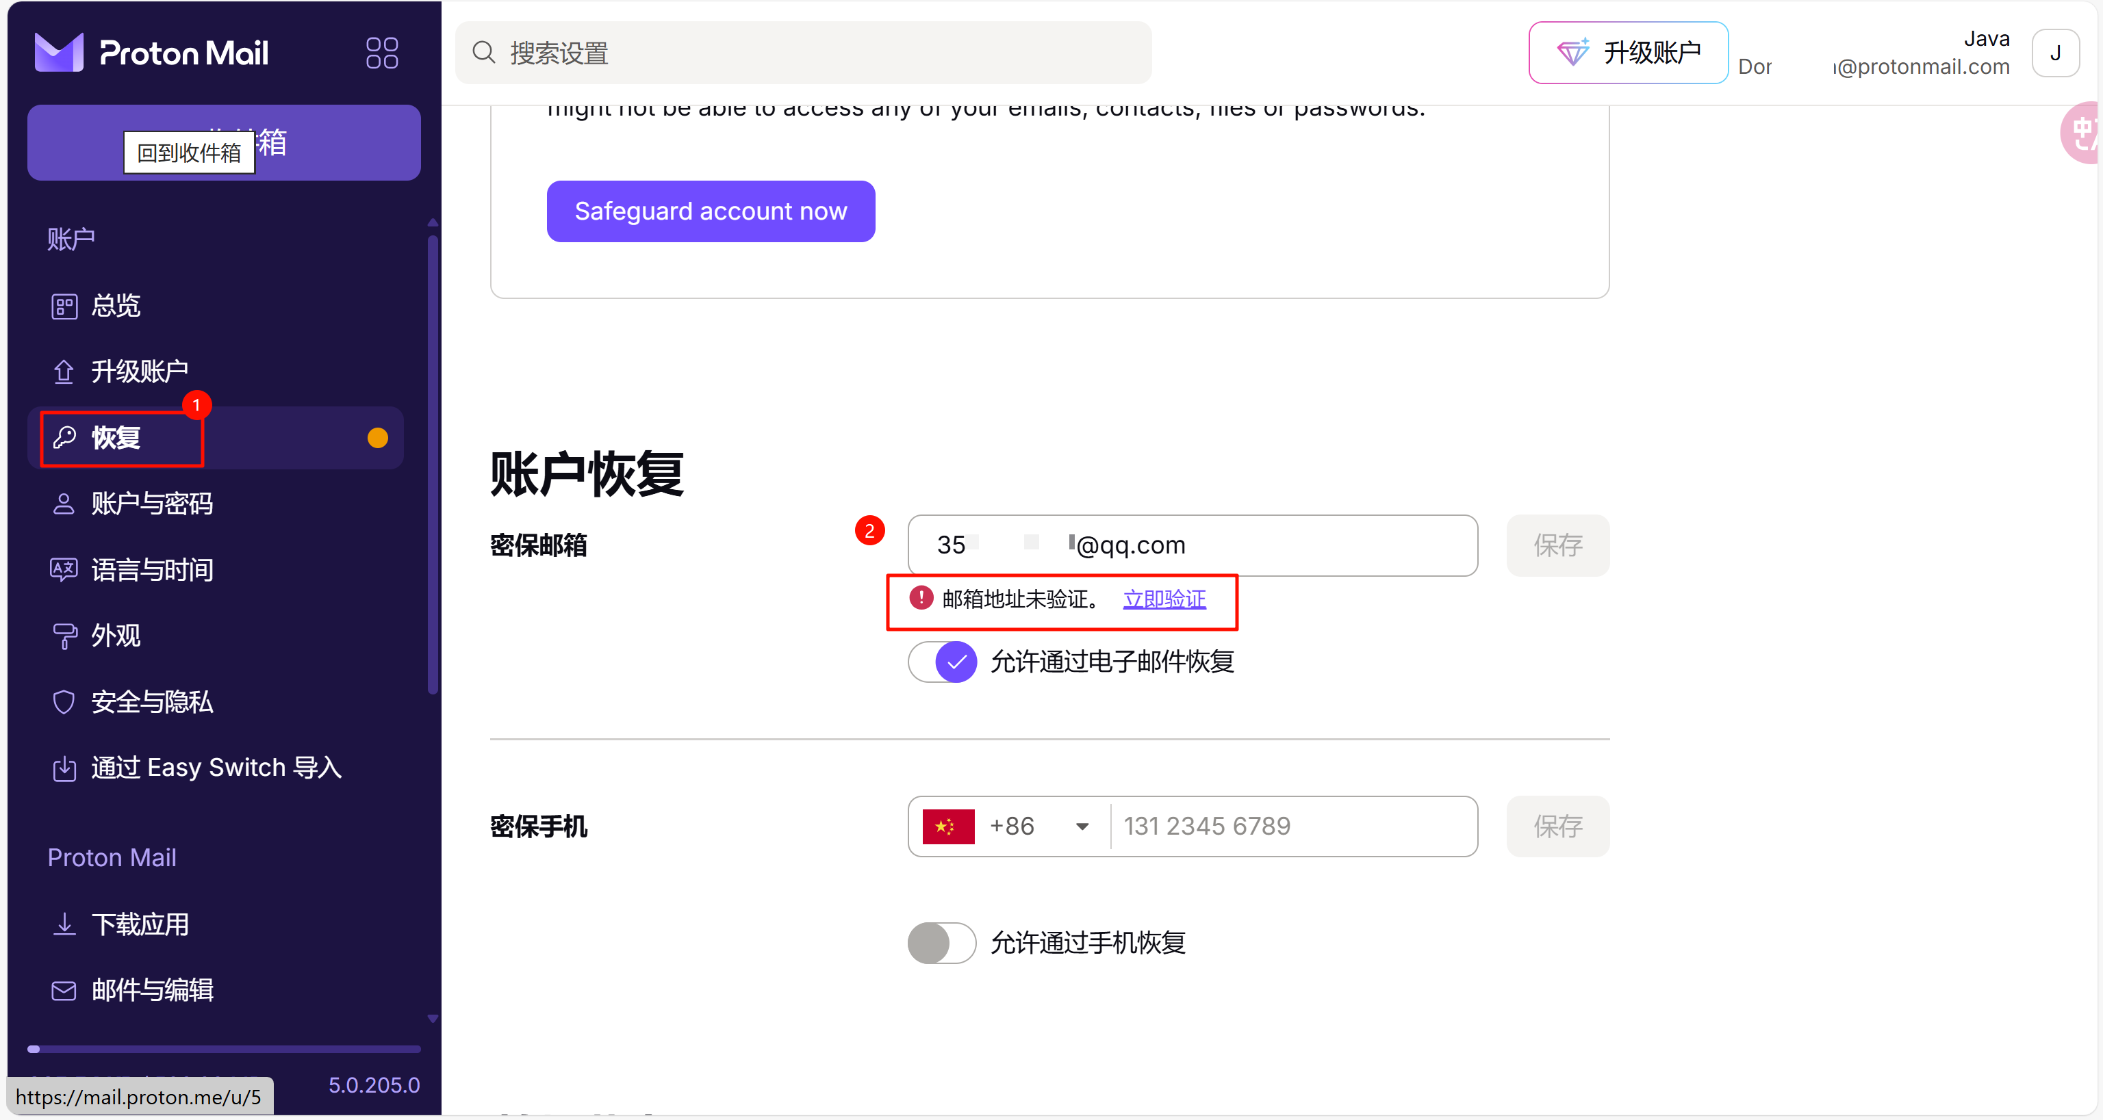Click the sidebar scrollbar thumb
This screenshot has height=1120, width=2103.
coord(433,465)
